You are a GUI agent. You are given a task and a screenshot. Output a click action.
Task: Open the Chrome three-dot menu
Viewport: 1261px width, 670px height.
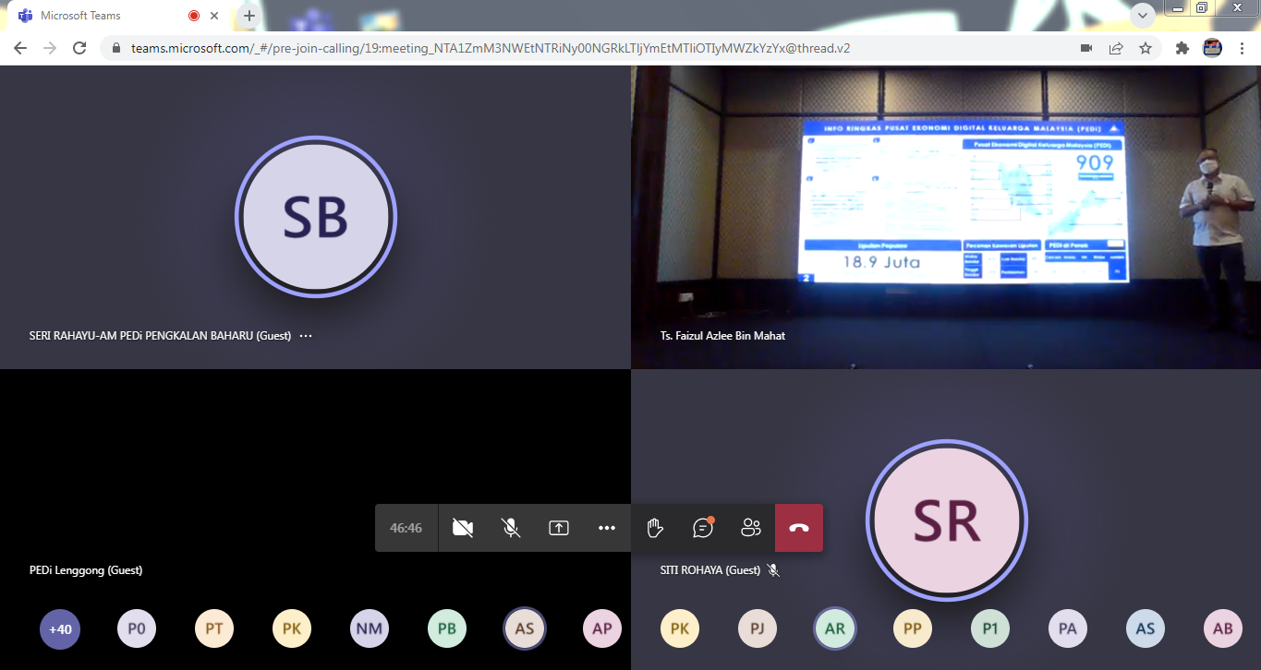[1243, 48]
